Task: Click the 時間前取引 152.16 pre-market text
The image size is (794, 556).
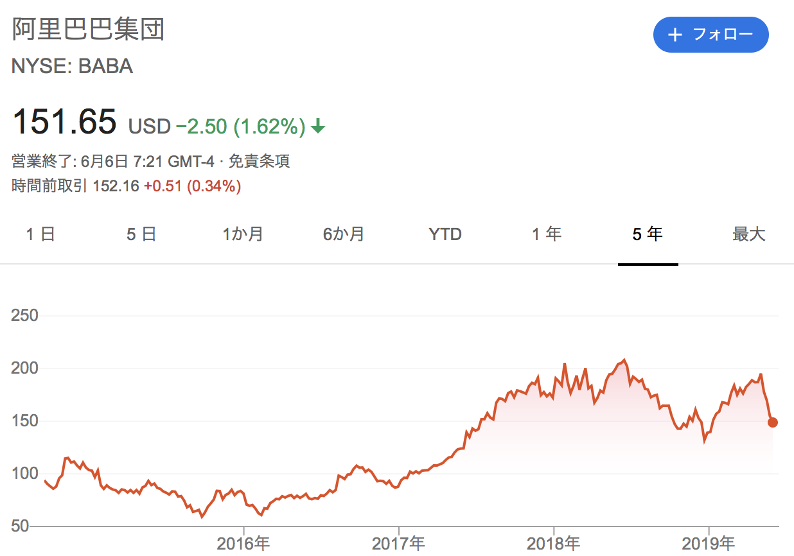Action: 76,186
